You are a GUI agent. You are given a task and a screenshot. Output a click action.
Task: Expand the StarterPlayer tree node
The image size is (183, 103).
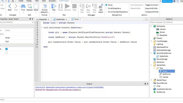point(151,80)
